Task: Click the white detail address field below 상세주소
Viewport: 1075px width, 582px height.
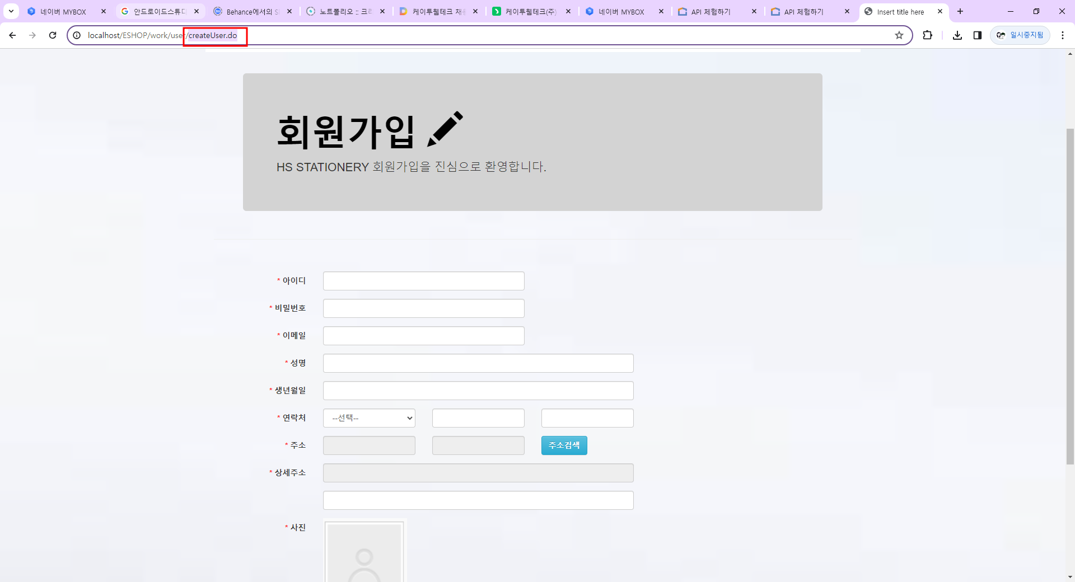Action: 478,500
